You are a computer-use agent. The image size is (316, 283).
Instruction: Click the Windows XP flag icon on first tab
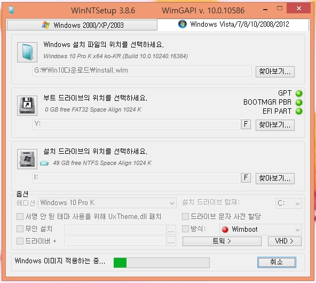(46, 25)
